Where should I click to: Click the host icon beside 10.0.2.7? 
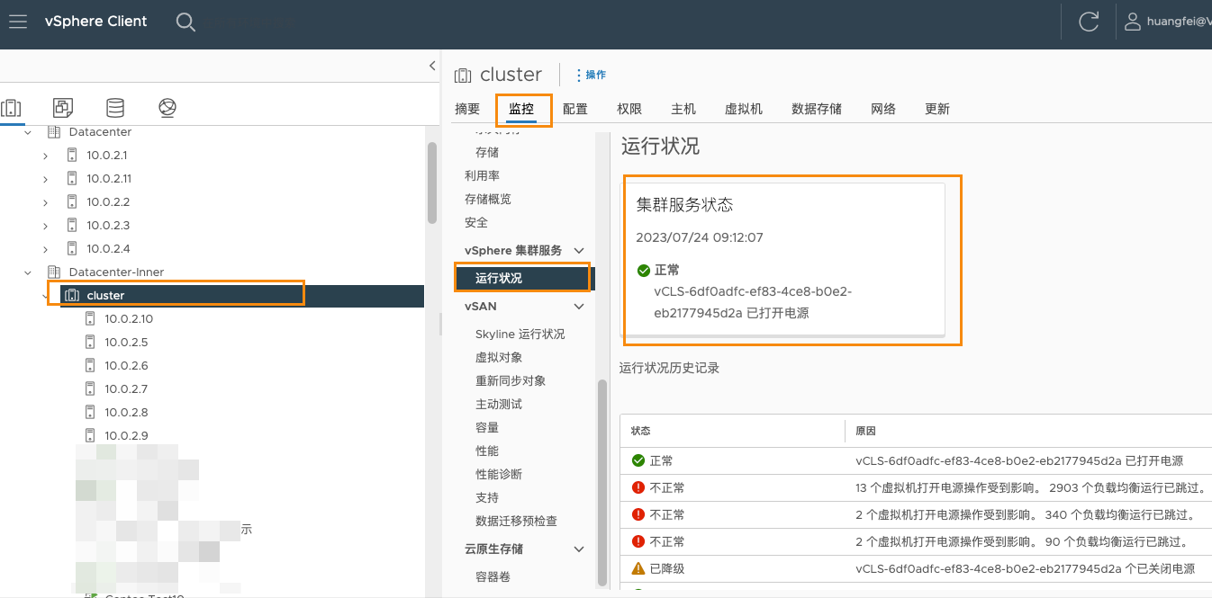(x=90, y=389)
